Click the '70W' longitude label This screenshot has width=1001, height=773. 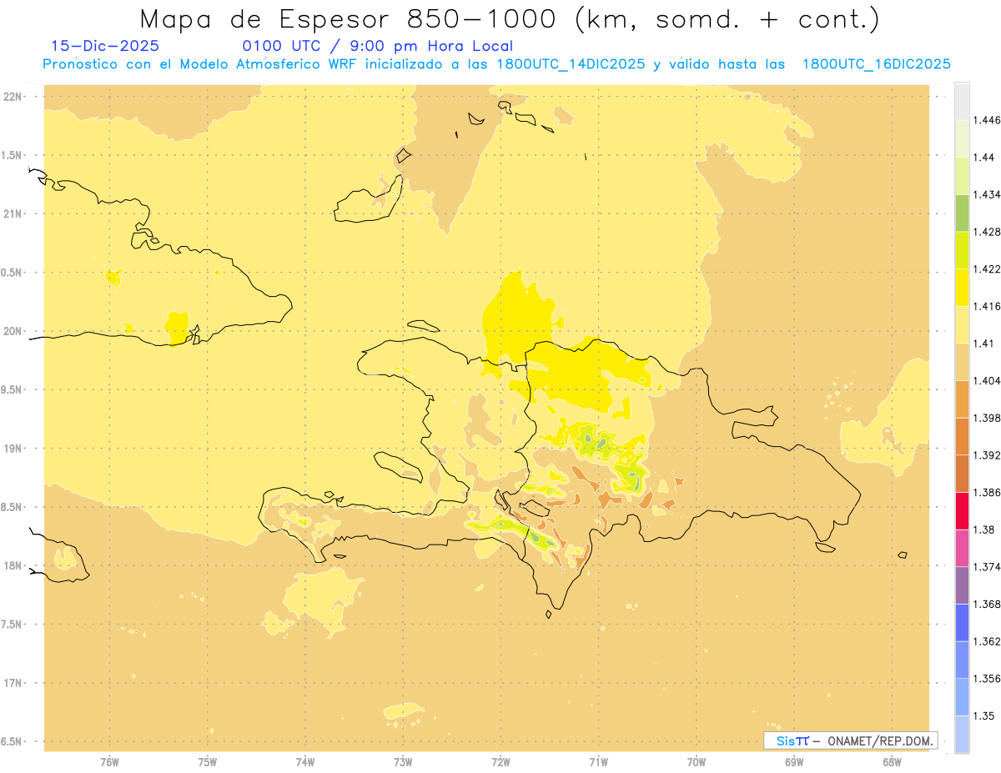tap(697, 762)
